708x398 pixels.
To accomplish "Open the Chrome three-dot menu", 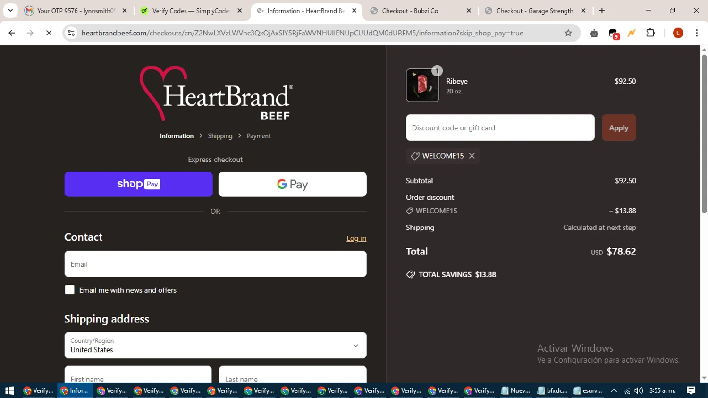I will click(x=697, y=33).
